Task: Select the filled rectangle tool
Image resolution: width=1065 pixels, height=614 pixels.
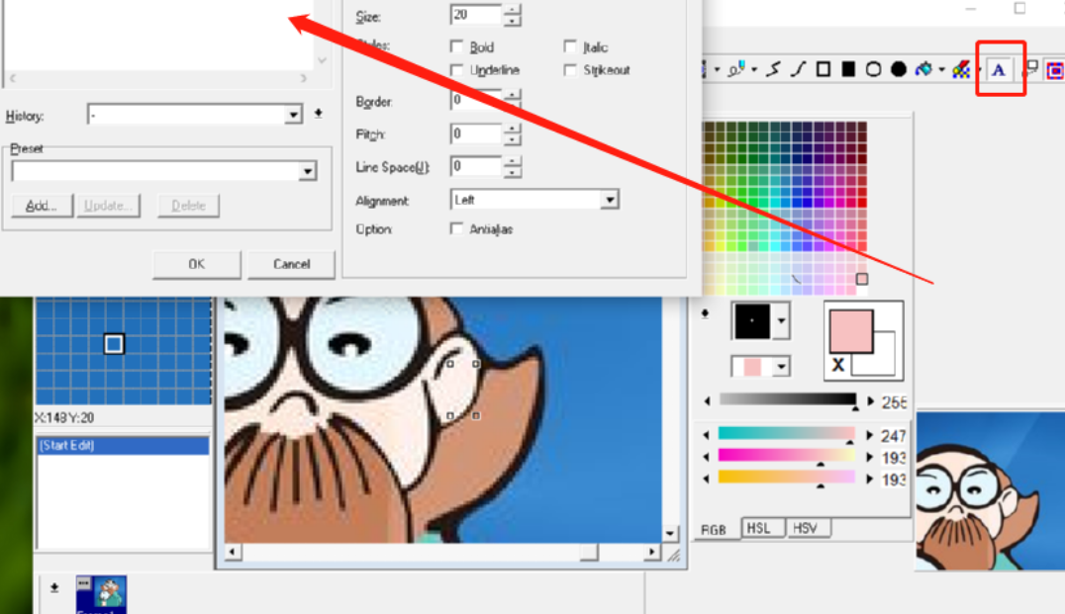Action: tap(848, 68)
